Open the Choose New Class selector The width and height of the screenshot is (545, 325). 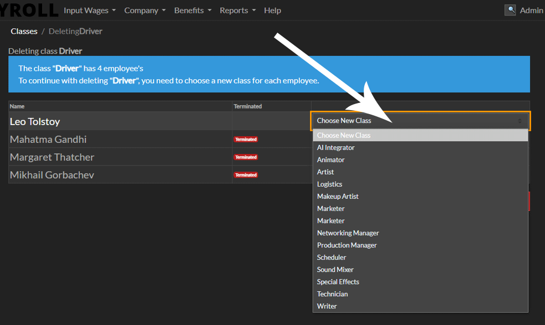point(420,121)
